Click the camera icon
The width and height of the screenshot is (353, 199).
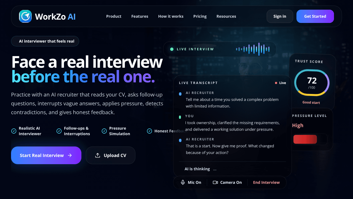215,182
